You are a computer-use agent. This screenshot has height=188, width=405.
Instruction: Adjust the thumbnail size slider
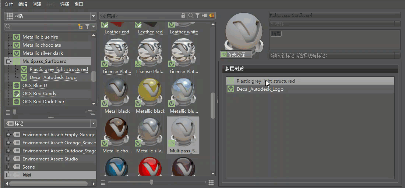[152, 182]
